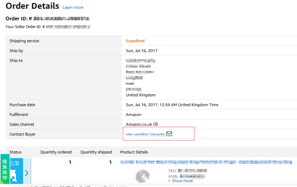
Task: Click the Expedited shipping service text
Action: tap(135, 41)
